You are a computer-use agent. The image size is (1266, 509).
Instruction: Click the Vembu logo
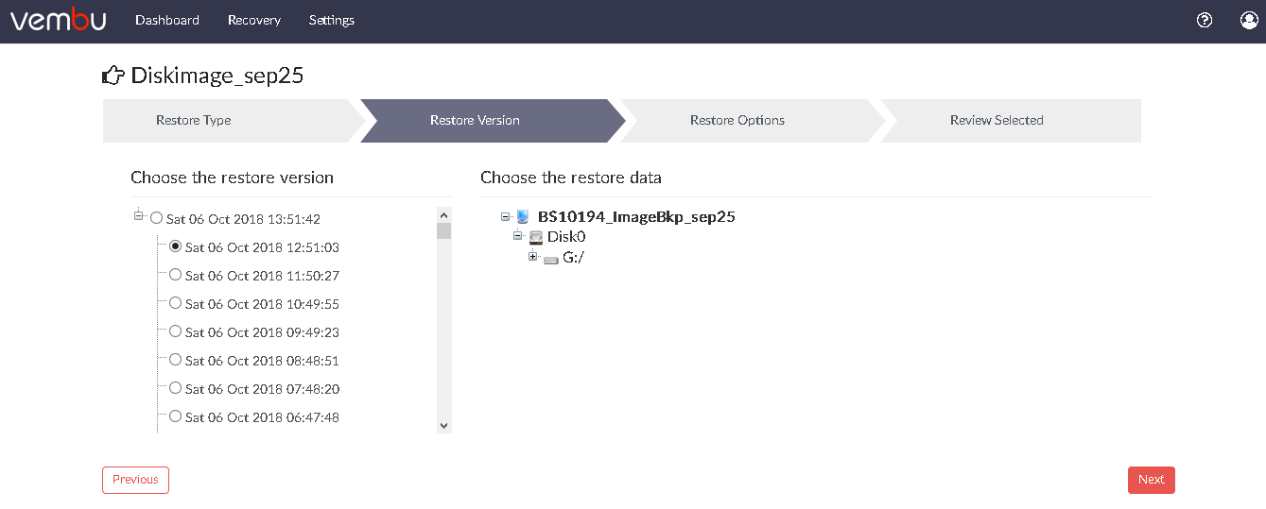pyautogui.click(x=58, y=20)
